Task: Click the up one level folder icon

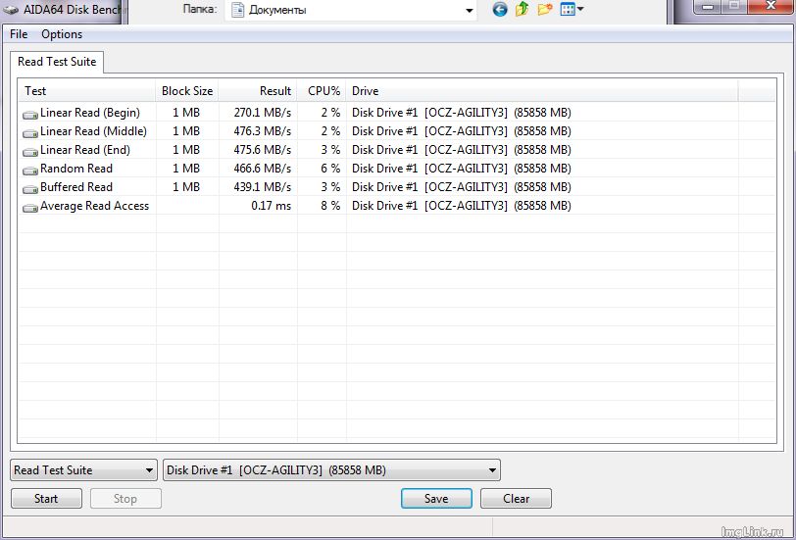Action: [x=522, y=10]
